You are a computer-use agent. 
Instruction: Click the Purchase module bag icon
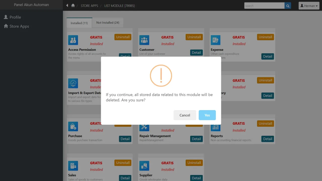73,126
